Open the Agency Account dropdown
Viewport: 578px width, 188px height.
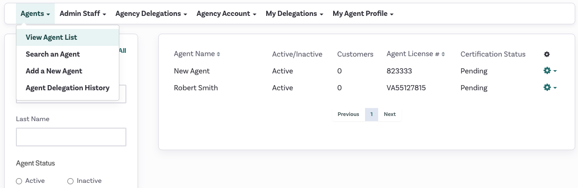coord(226,14)
